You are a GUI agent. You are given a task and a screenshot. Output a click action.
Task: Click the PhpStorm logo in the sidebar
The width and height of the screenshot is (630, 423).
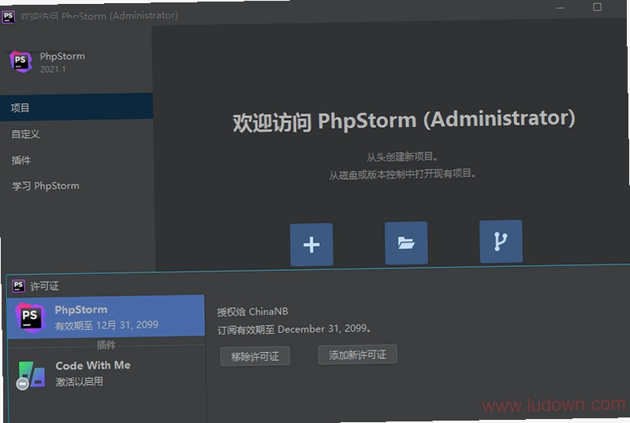(x=21, y=61)
